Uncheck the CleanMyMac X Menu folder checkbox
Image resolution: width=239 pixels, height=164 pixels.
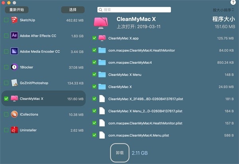coord(94,74)
